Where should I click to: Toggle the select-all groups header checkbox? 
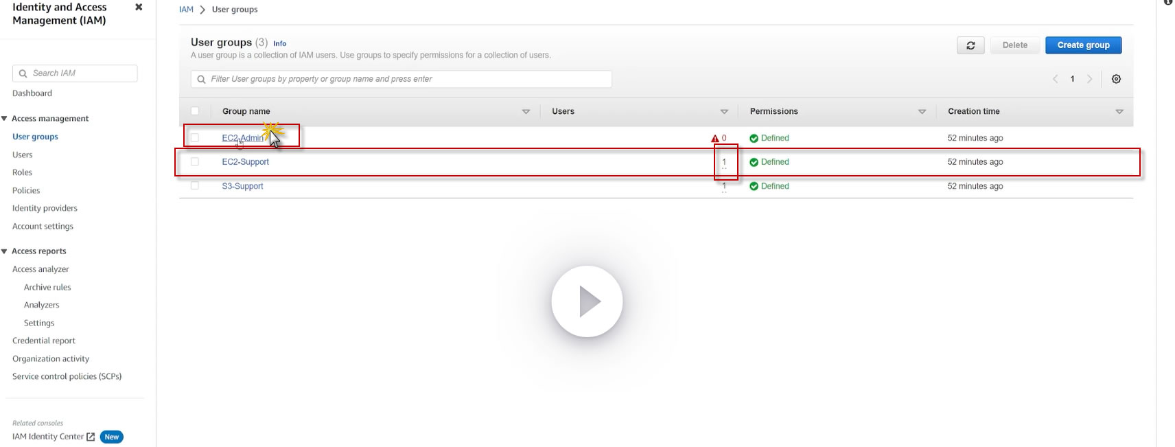click(x=195, y=111)
